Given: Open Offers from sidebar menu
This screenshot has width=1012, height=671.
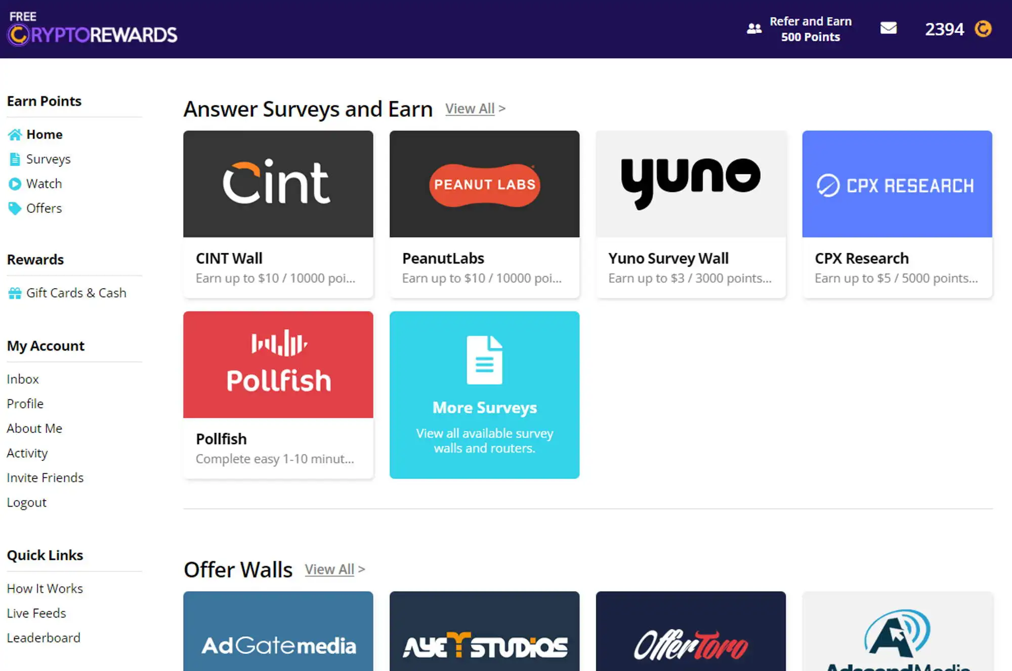Looking at the screenshot, I should 44,208.
